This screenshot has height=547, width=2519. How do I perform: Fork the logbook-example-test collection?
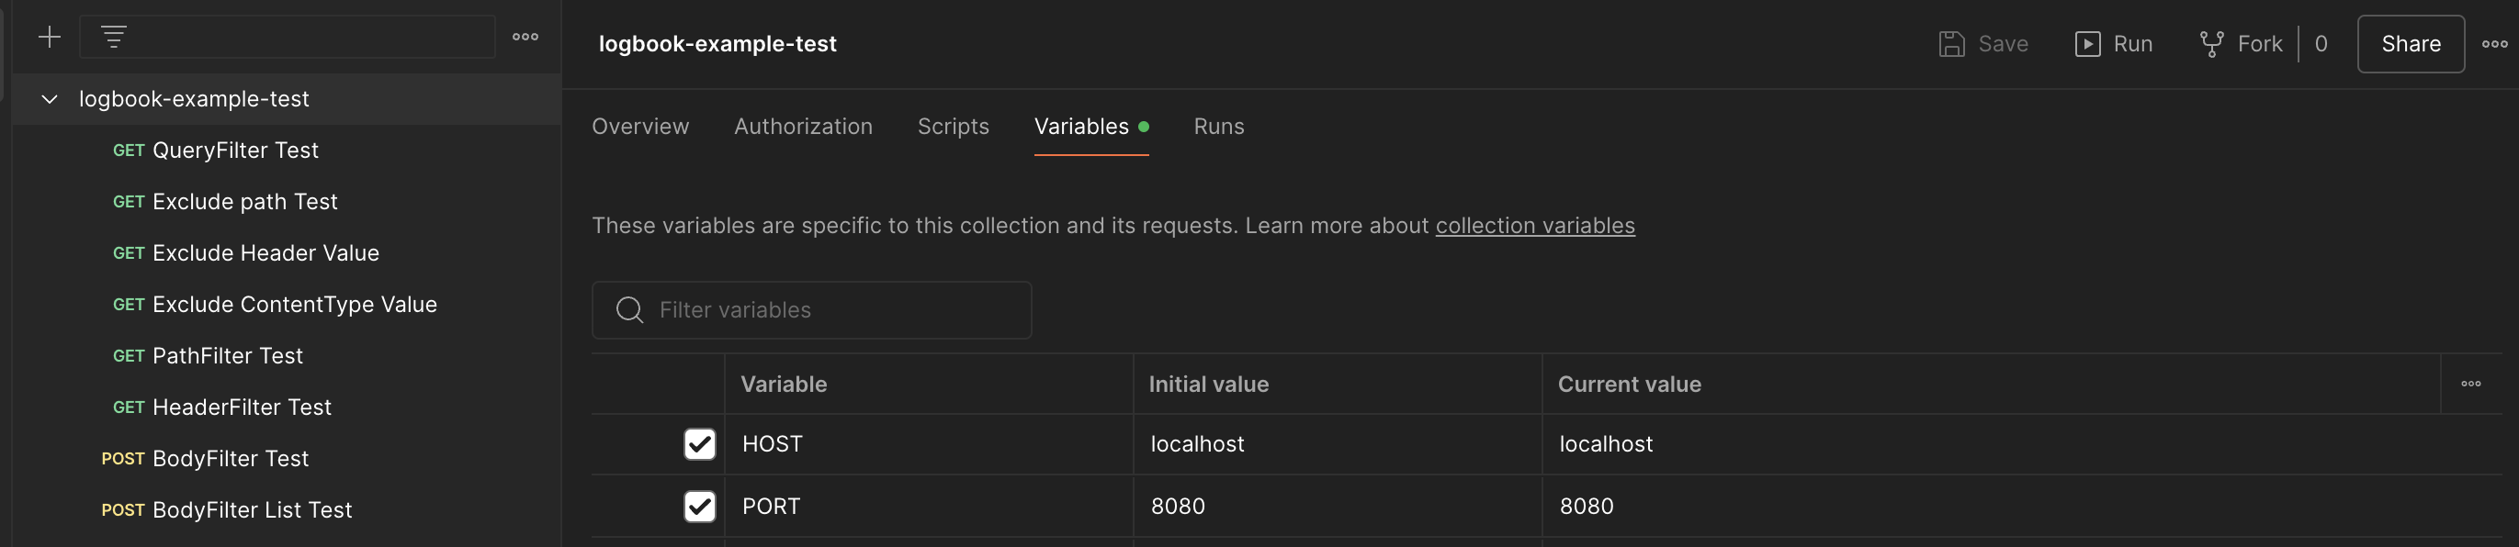[x=2241, y=44]
